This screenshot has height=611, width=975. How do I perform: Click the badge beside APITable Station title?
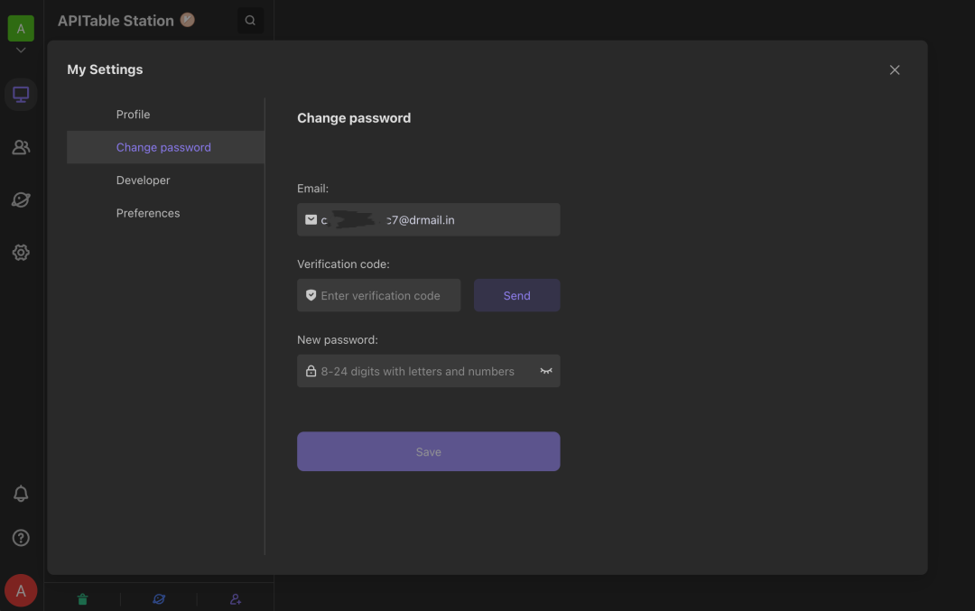pos(187,20)
